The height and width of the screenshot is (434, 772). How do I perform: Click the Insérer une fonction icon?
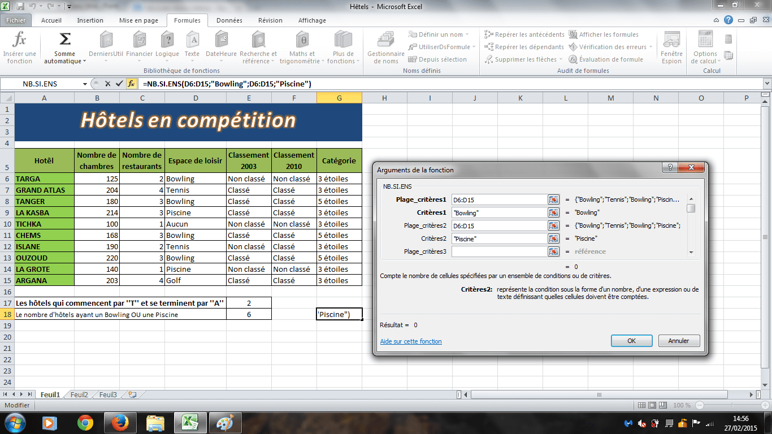coord(20,48)
